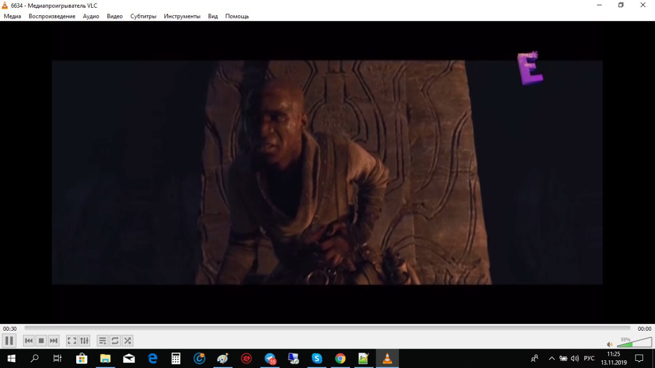Open the Воспроизведение menu
This screenshot has height=368, width=655.
point(52,16)
